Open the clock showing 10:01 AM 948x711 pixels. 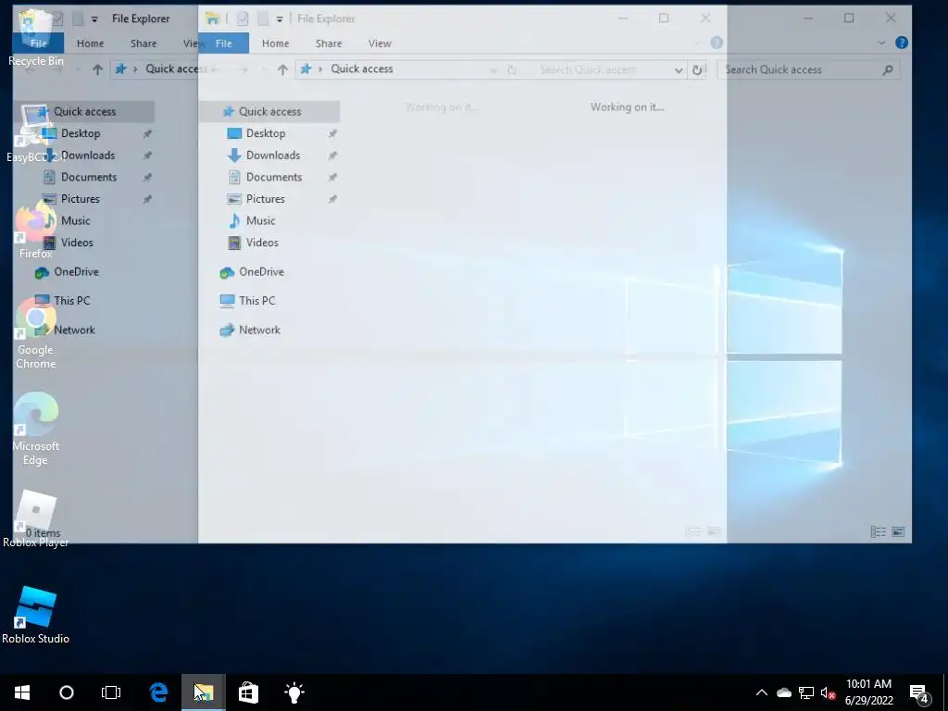868,692
